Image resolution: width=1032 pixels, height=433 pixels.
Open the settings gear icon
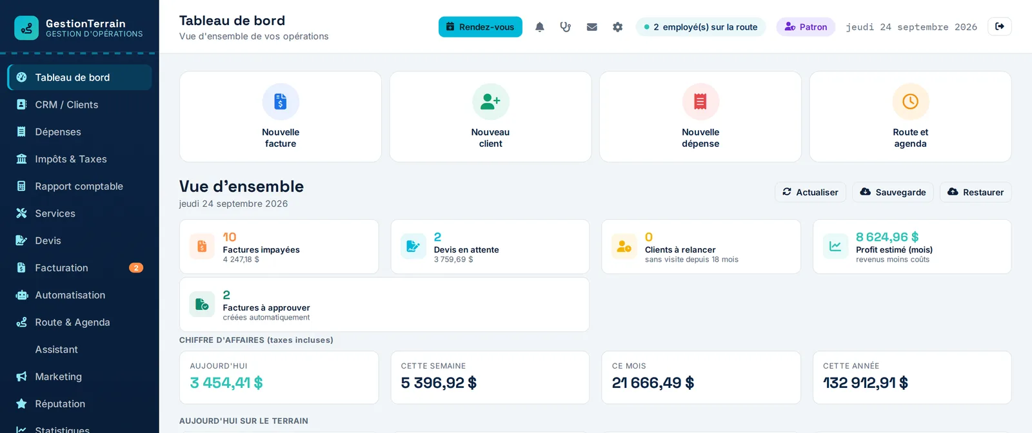[x=617, y=27]
